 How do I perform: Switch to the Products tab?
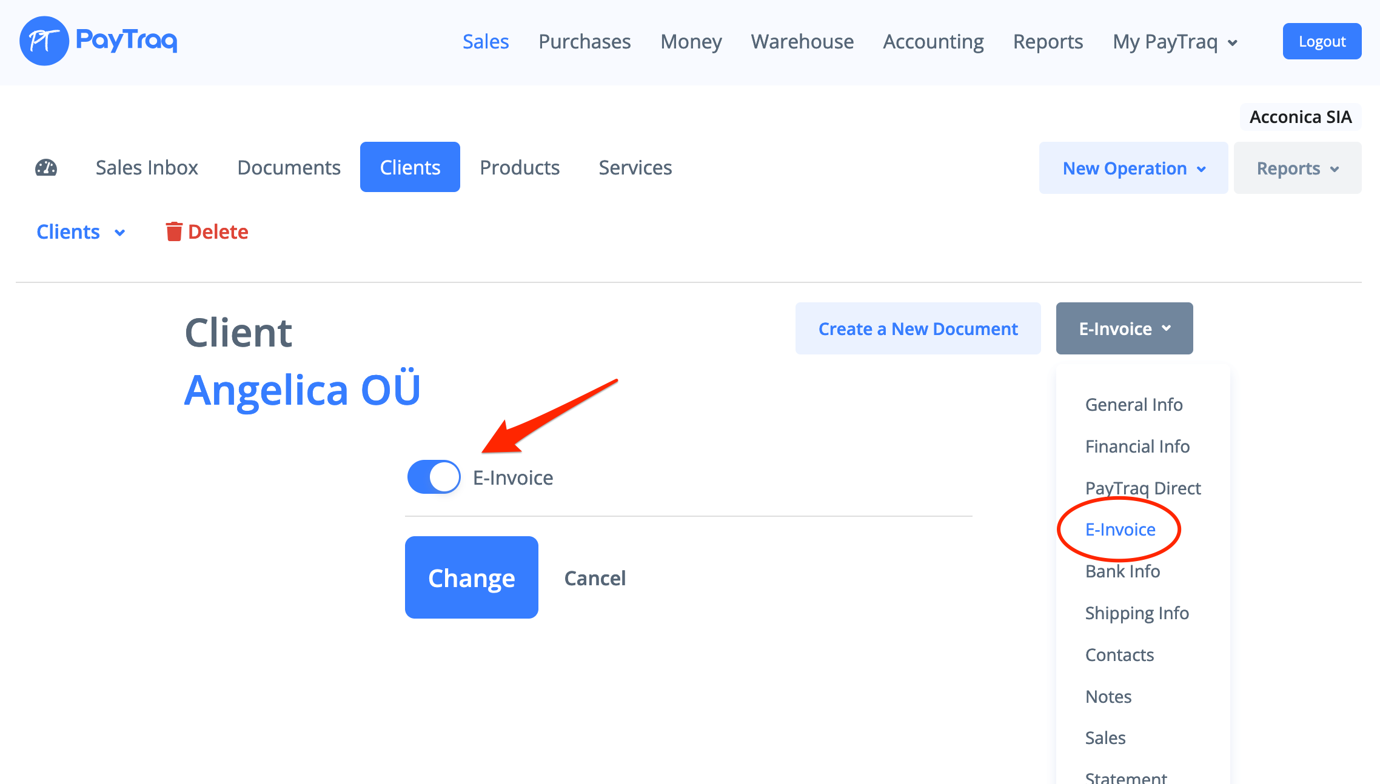pos(520,167)
